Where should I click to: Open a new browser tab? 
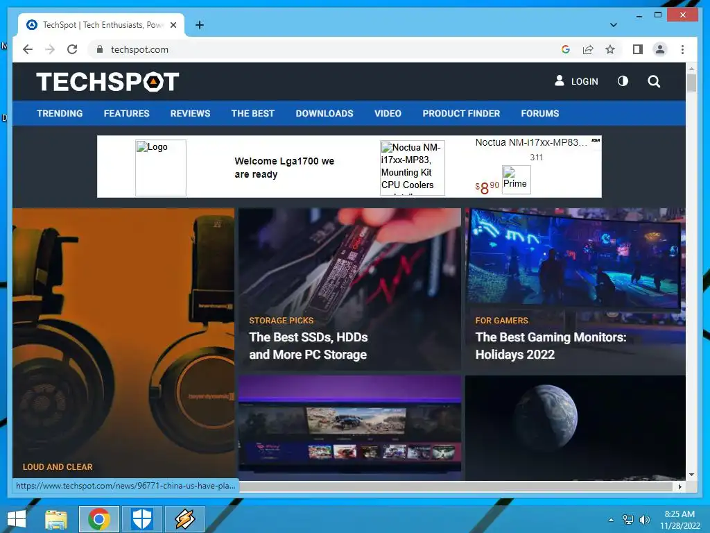pyautogui.click(x=199, y=25)
